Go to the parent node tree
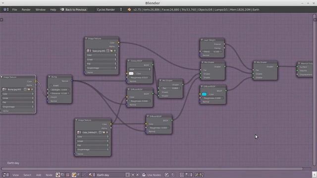Screen dimensions: 317x178 pyautogui.click(x=173, y=175)
